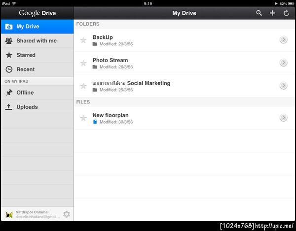Click the Uploads arrow icon
The width and height of the screenshot is (296, 231).
(9, 107)
